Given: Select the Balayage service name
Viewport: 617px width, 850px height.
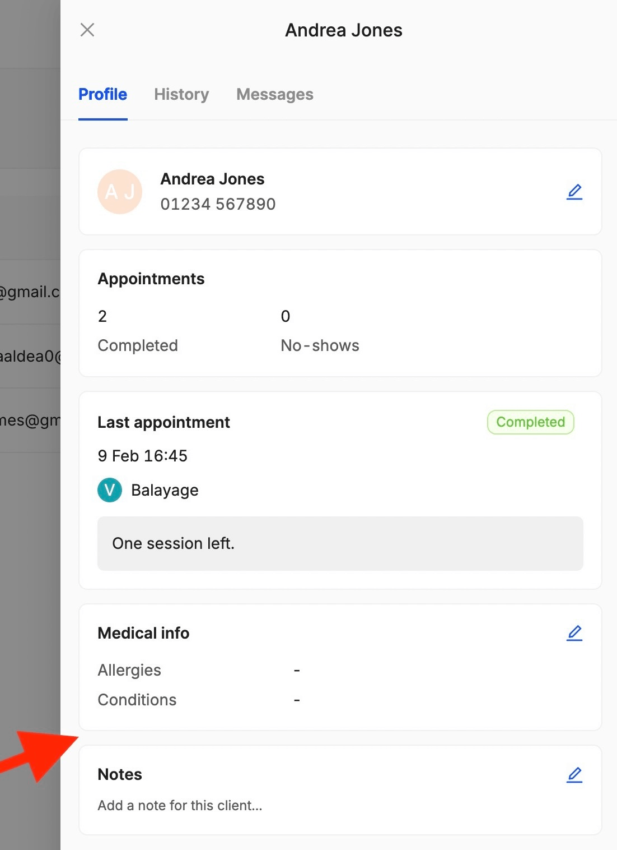Looking at the screenshot, I should tap(165, 490).
